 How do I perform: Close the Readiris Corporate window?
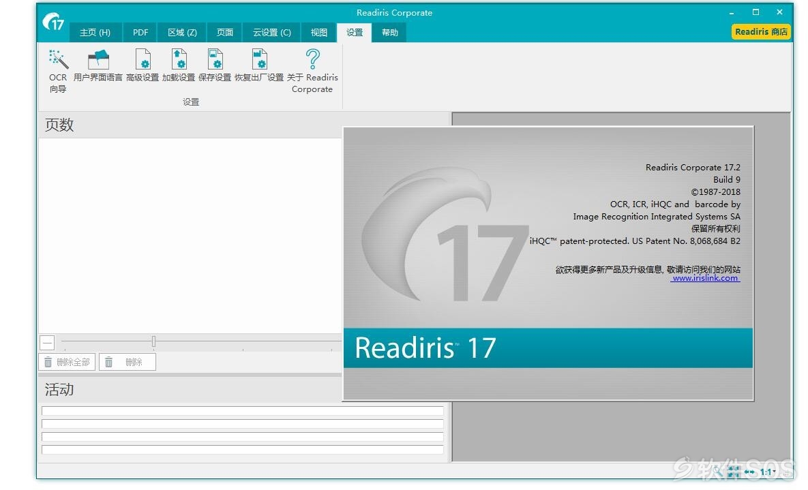pos(779,12)
